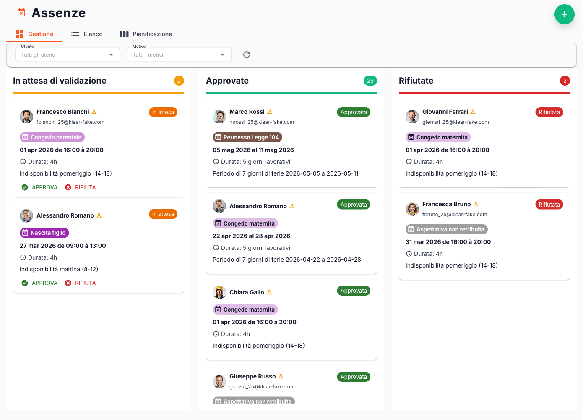Image resolution: width=583 pixels, height=420 pixels.
Task: Click the calendar icon inside Permesso Legge 104 chip
Action: tap(219, 137)
